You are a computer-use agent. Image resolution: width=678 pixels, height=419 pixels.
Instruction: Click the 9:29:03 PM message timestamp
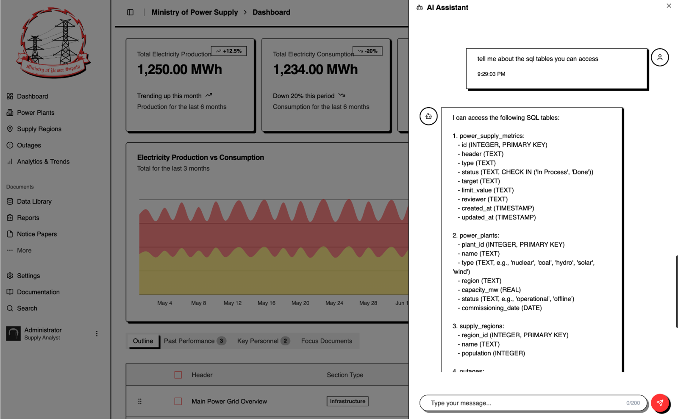491,74
